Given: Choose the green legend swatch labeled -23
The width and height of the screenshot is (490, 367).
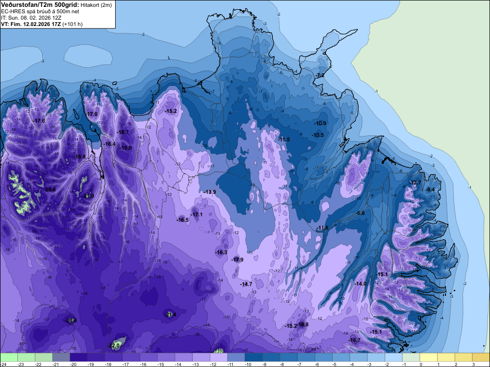Looking at the screenshot, I should (26, 357).
